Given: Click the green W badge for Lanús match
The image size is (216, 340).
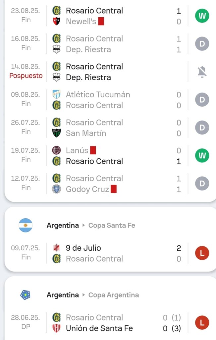Looking at the screenshot, I should [202, 155].
